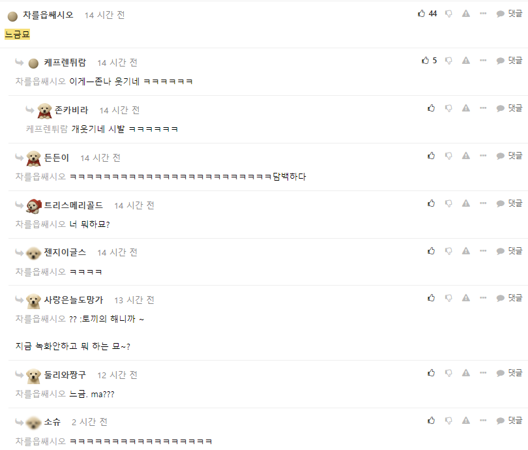Thumbs up 젠지이글스's comment
528x450 pixels.
click(431, 251)
